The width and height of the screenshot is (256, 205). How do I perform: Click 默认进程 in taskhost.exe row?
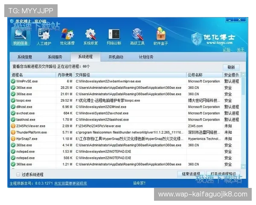232,120
